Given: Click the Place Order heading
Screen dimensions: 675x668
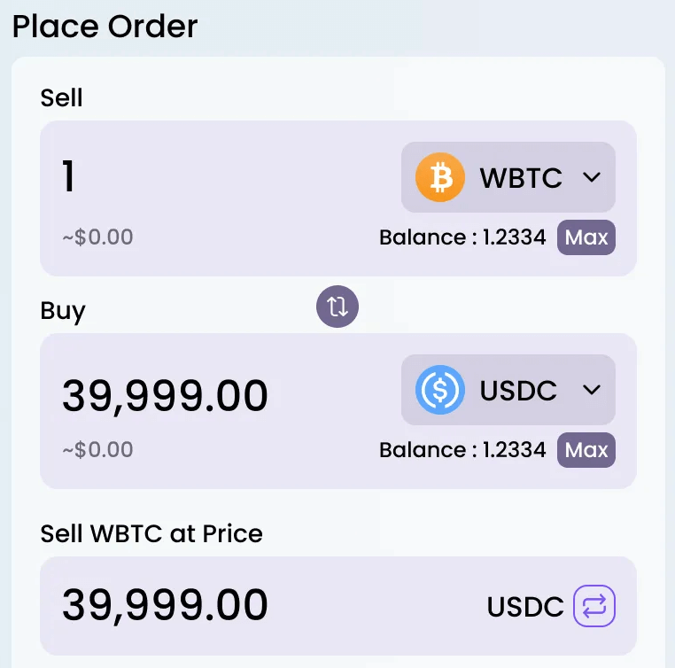Looking at the screenshot, I should [105, 27].
